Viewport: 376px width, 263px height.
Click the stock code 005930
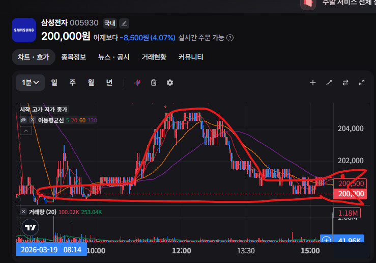pyautogui.click(x=84, y=23)
